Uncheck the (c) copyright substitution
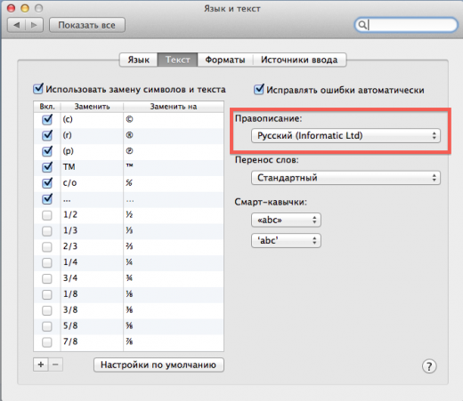The width and height of the screenshot is (463, 401). click(47, 119)
